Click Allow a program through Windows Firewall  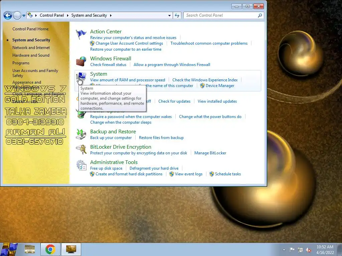click(172, 65)
